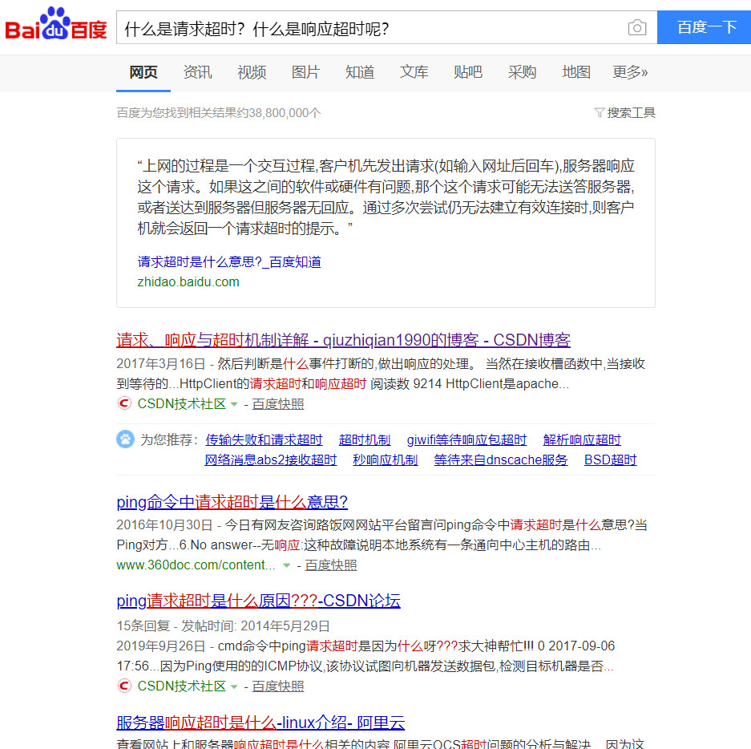Click CSDN logo under ping CSDN论坛 result
Image resolution: width=751 pixels, height=749 pixels.
pyautogui.click(x=124, y=686)
